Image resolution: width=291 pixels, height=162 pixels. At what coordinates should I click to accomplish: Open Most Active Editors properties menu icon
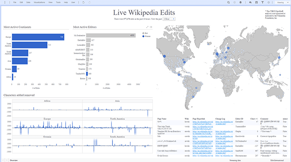tap(151, 27)
